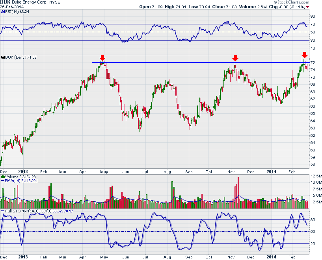Click the DUK (Daily) 71.03 price label

pos(21,57)
